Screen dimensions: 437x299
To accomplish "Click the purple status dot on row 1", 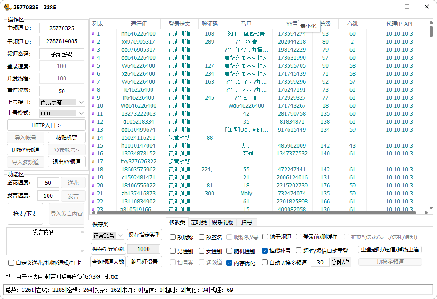I will click(93, 34).
